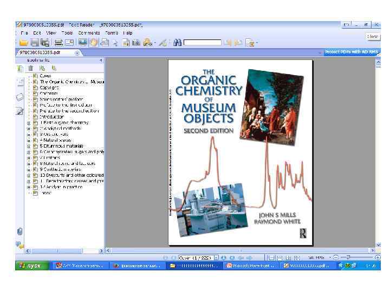Click the new bookmark icon in Bookmarks panel
The image size is (390, 292).
click(x=20, y=68)
